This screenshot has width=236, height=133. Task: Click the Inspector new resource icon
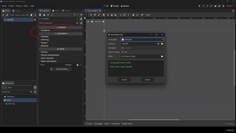pos(40,15)
